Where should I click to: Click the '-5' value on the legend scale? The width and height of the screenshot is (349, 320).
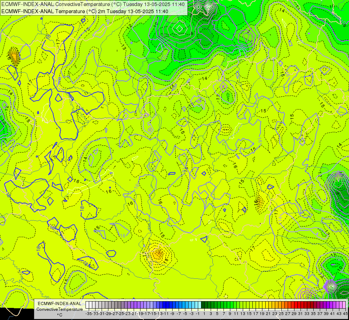(185, 314)
